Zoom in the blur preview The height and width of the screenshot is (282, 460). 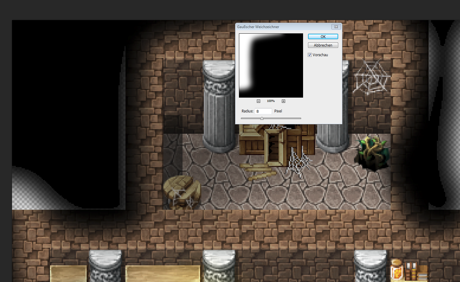click(283, 101)
